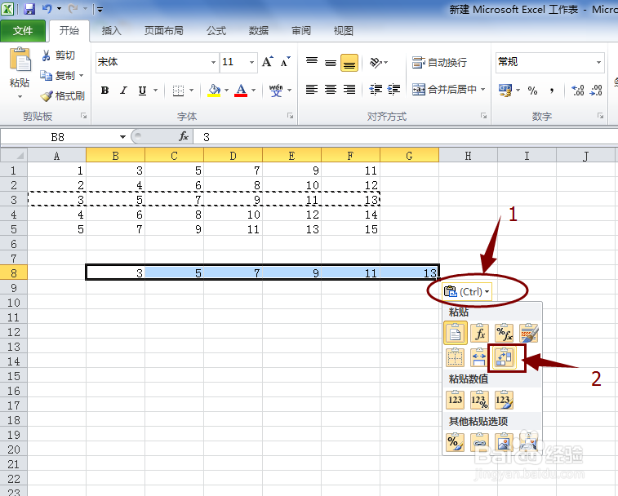Switch to the 页面布局 tab

[x=163, y=31]
